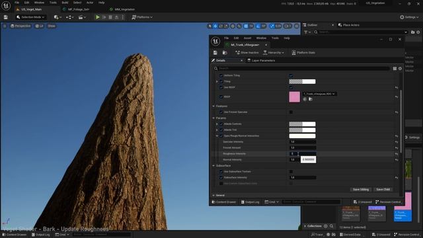Screen dimensions: 423x238
Task: Expand the Tiling parameter row
Action: click(217, 81)
